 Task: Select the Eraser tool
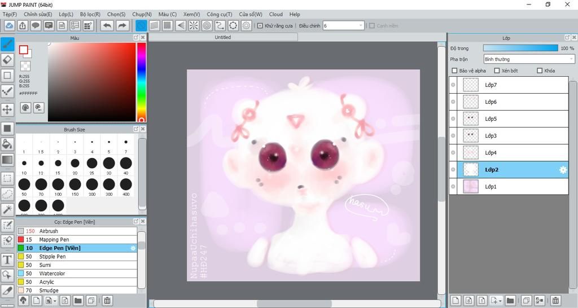7,60
